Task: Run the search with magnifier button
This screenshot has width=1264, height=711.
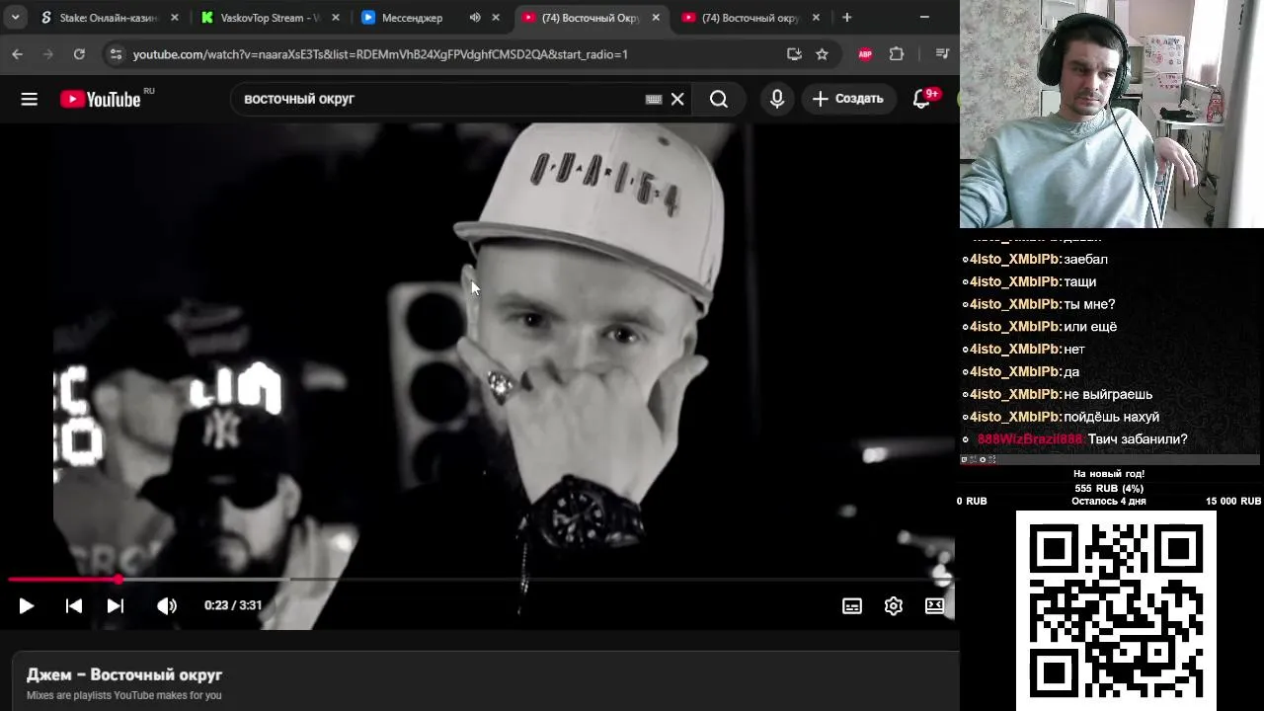Action: [x=719, y=99]
